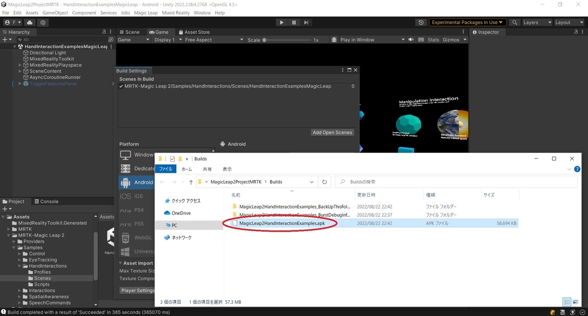Viewport: 588px width, 316px height.
Task: Open the Hierarchy panel more-options menu
Action: (111, 32)
